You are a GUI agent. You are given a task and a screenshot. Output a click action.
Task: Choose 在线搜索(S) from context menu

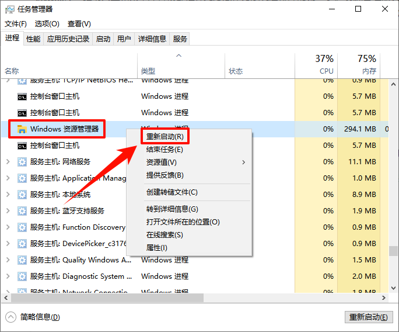tap(164, 235)
